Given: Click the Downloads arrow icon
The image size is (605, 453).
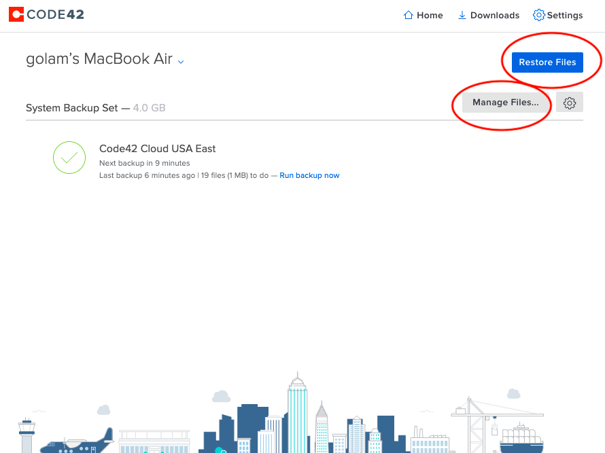Looking at the screenshot, I should [x=462, y=15].
